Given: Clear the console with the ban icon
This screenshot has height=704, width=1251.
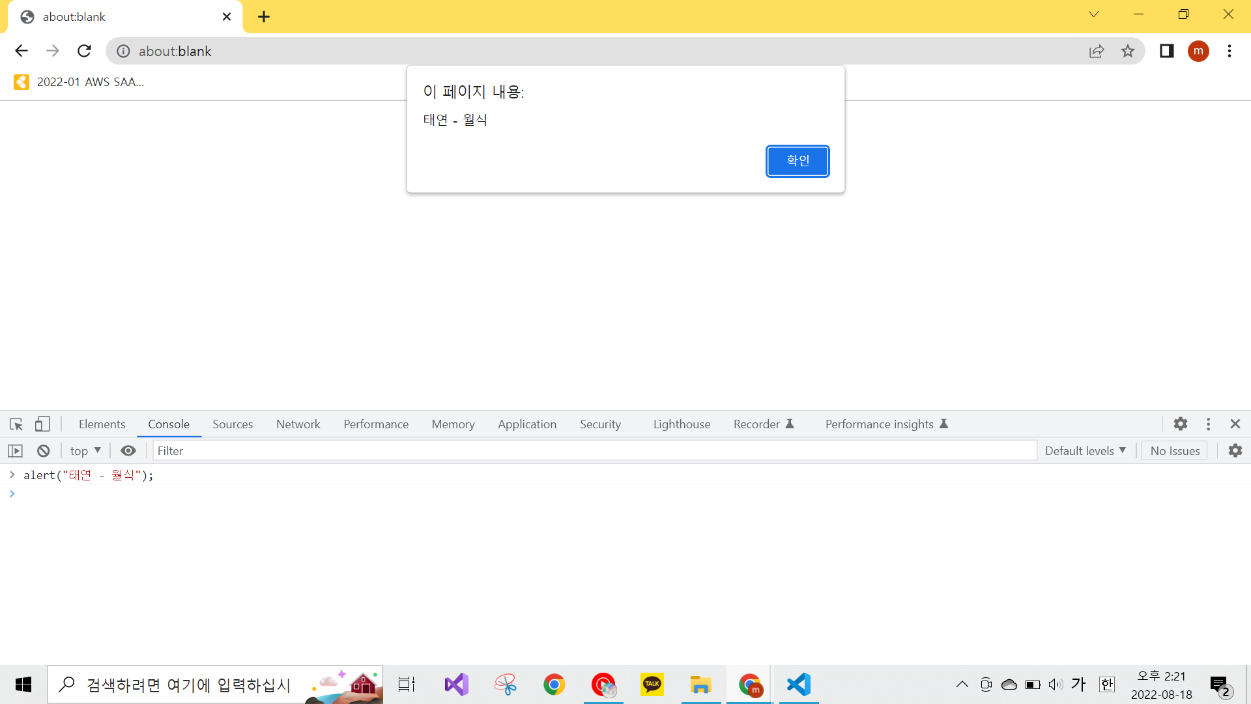Looking at the screenshot, I should 44,451.
